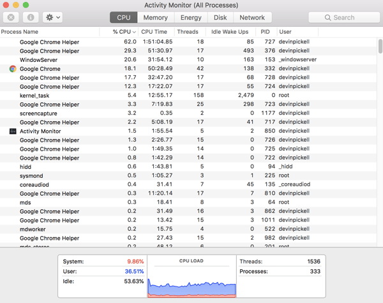Viewport: 383px width, 303px height.
Task: Click the 1:51:04.85 CPU time value
Action: point(158,41)
